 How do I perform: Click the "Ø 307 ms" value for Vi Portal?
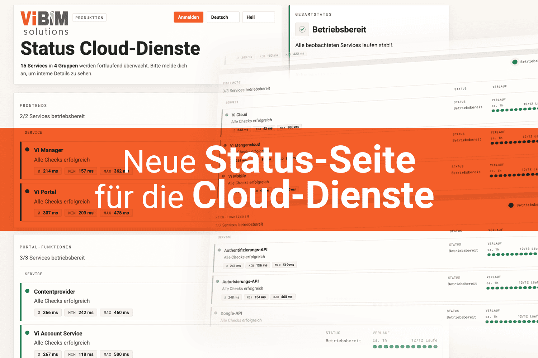pos(48,213)
